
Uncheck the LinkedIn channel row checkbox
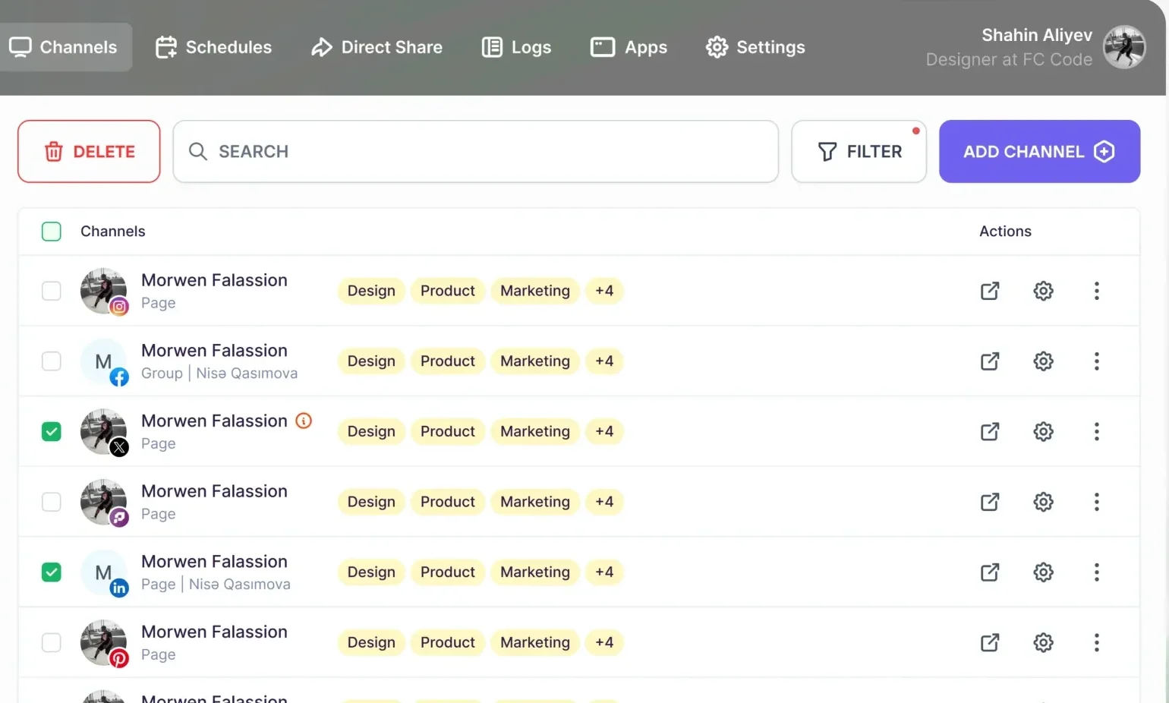tap(52, 572)
